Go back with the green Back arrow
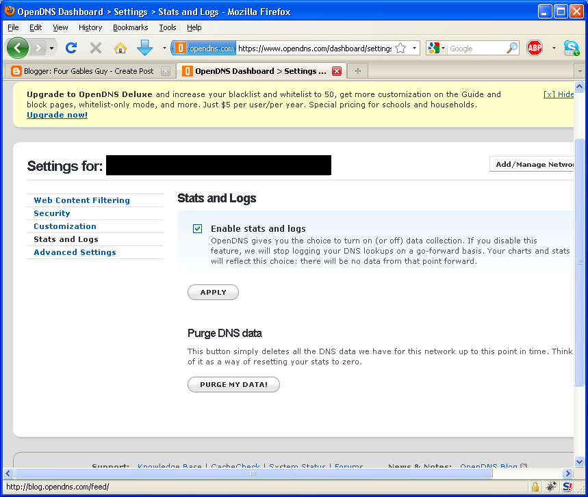The image size is (588, 497). click(17, 48)
